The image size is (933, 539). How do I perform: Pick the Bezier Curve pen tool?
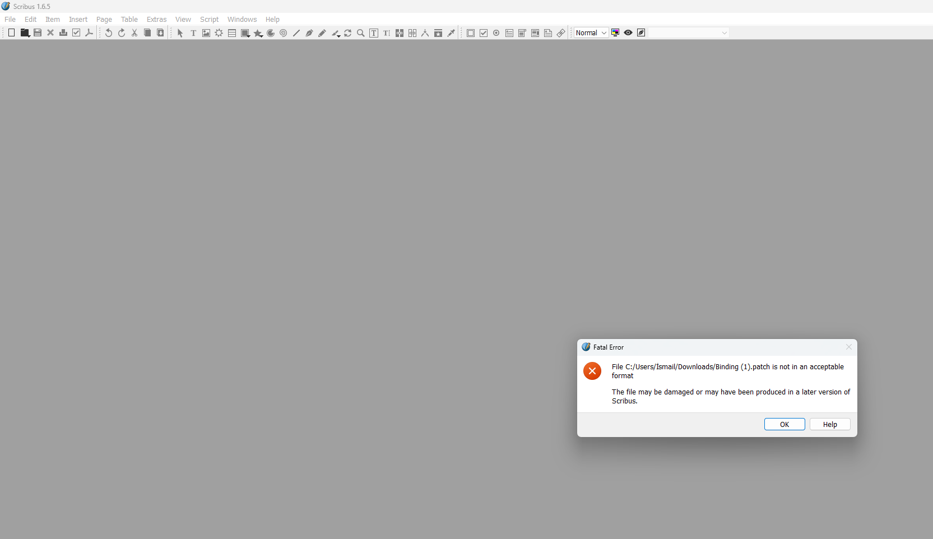click(309, 33)
